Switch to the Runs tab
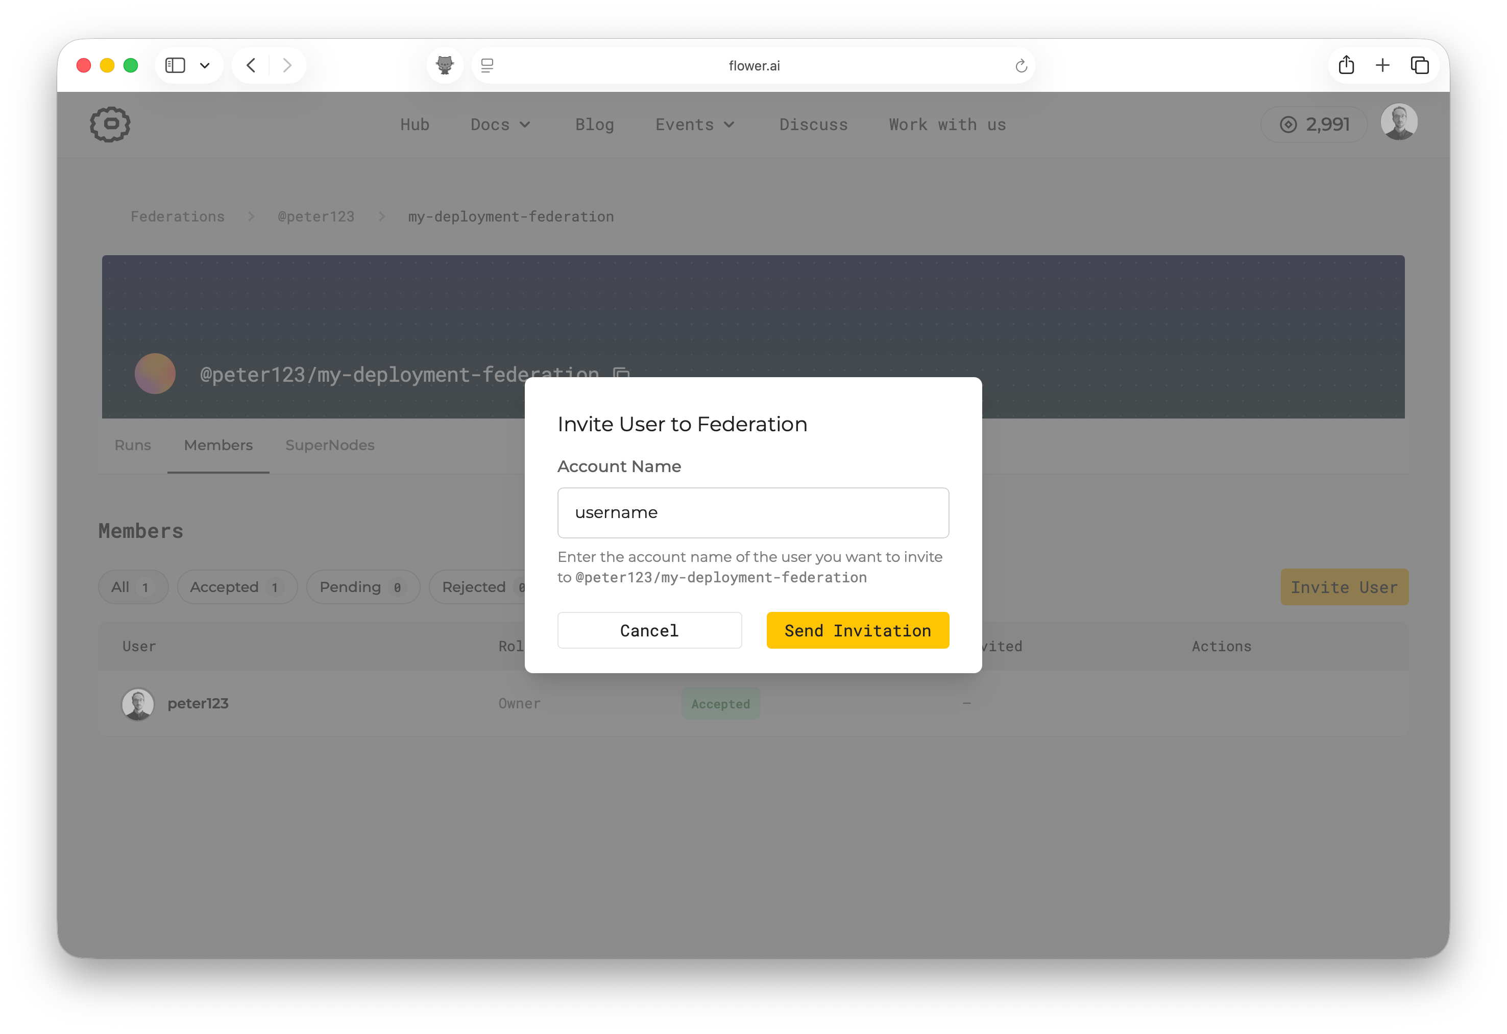Image resolution: width=1507 pixels, height=1034 pixels. point(133,446)
